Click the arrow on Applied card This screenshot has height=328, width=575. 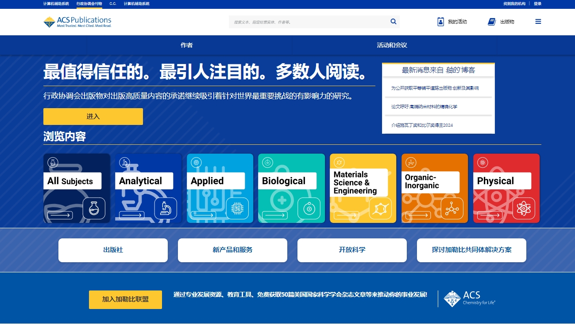coord(203,215)
